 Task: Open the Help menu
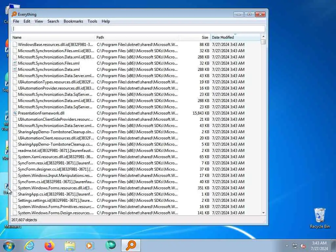tap(106, 21)
